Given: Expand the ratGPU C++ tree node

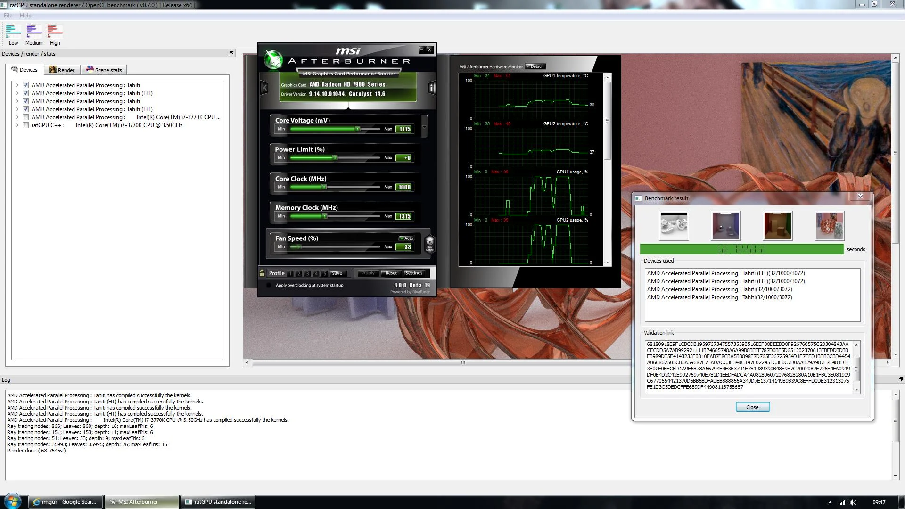Looking at the screenshot, I should 17,125.
